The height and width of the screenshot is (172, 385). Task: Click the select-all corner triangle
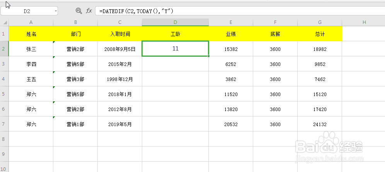pos(4,22)
